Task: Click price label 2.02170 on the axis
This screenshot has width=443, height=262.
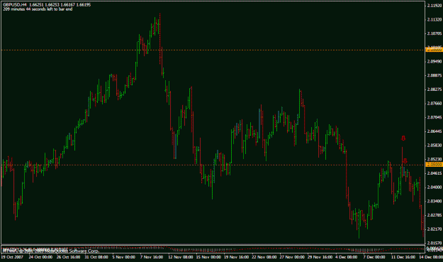Action: click(x=434, y=229)
